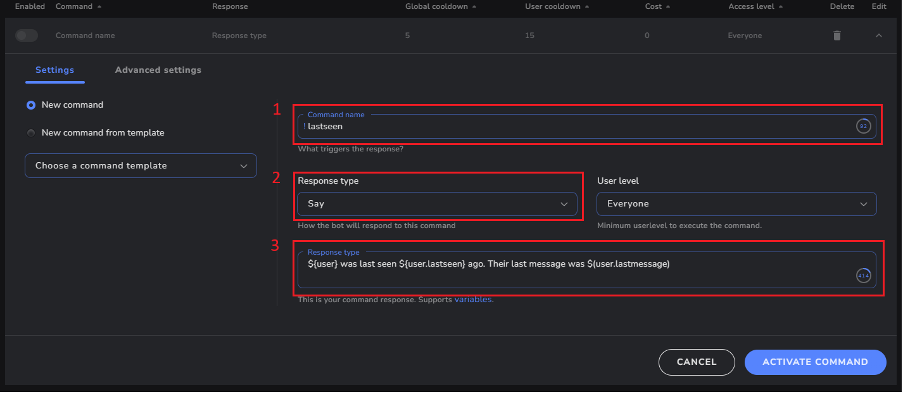Switch to the Advanced settings tab

click(158, 70)
